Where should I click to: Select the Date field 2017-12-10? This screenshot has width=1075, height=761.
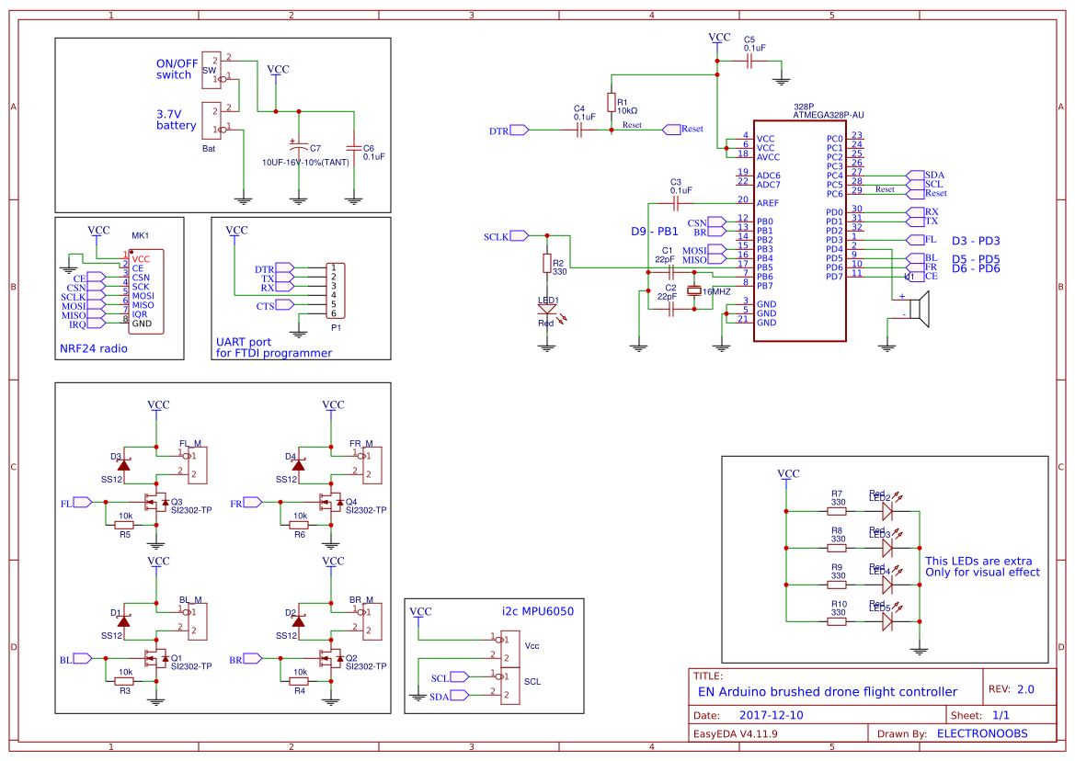click(772, 714)
